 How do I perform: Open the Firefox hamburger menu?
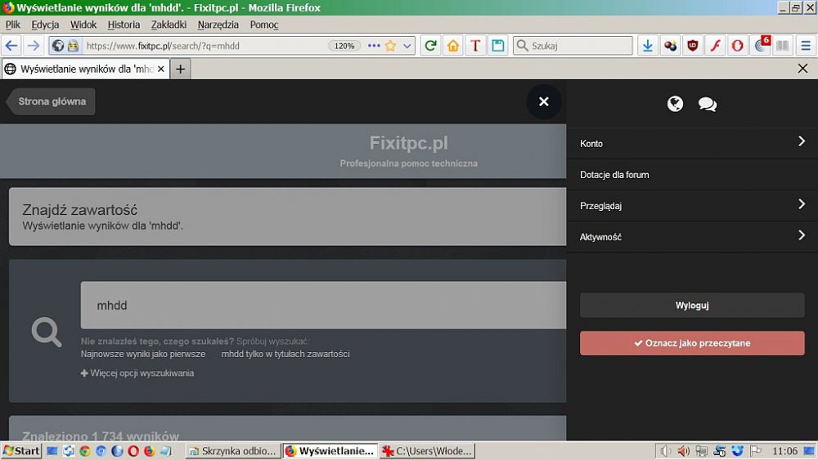coord(806,46)
